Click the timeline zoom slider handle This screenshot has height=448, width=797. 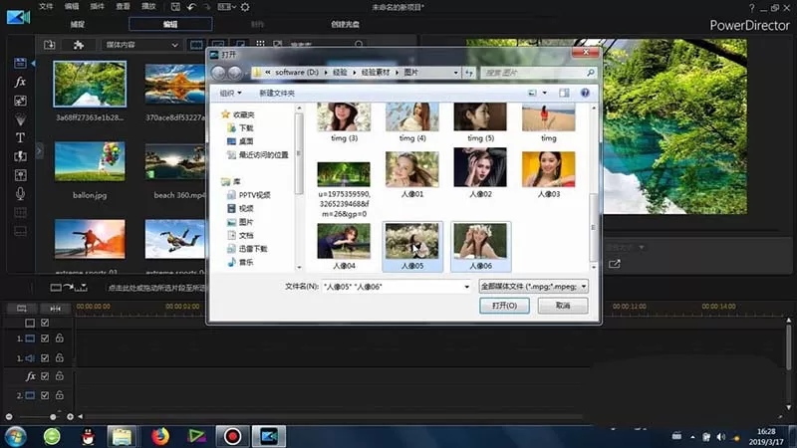tap(53, 417)
